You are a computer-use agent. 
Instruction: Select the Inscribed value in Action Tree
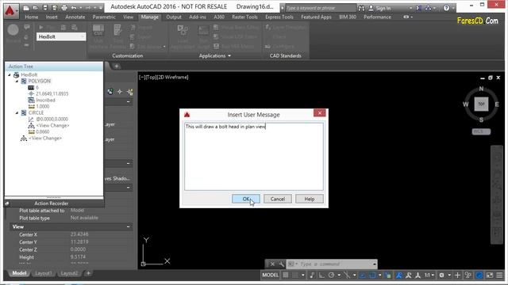(45, 101)
